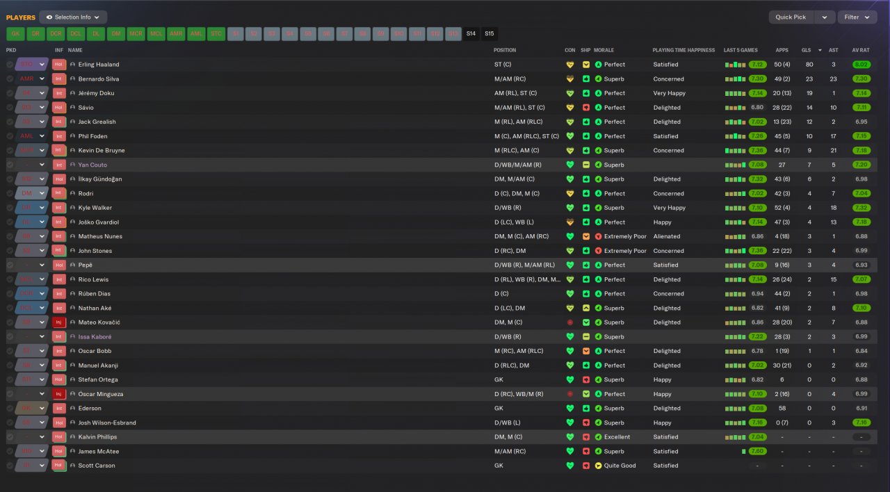
Task: Tick the picked checkbox for Ederson
Action: point(10,409)
